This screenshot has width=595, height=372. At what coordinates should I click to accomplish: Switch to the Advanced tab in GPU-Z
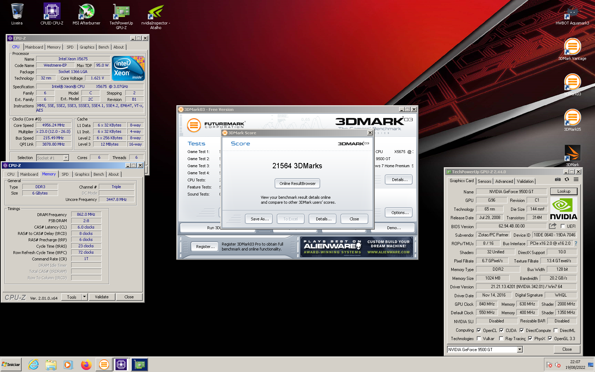click(504, 181)
